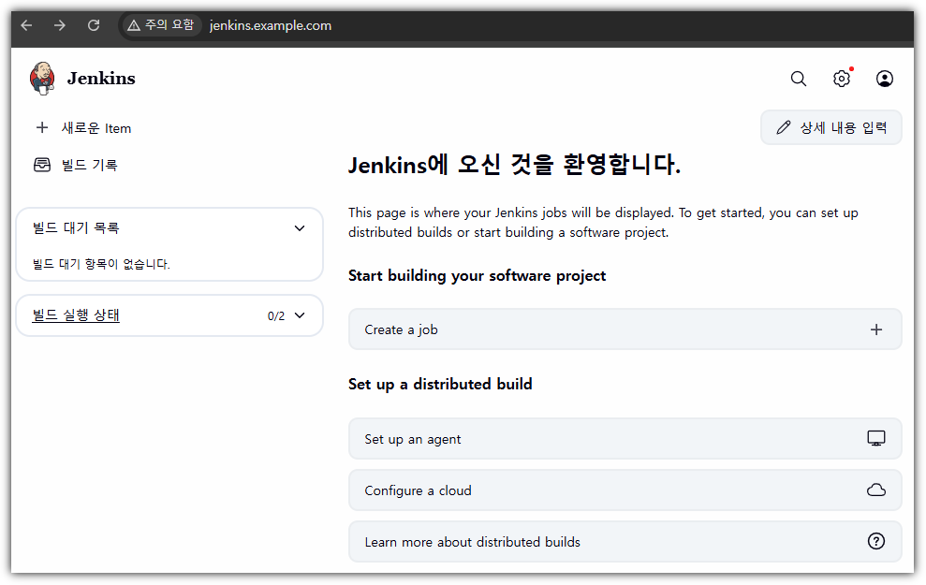The height and width of the screenshot is (585, 926).
Task: Open Learn more about distributed builds
Action: coord(625,541)
